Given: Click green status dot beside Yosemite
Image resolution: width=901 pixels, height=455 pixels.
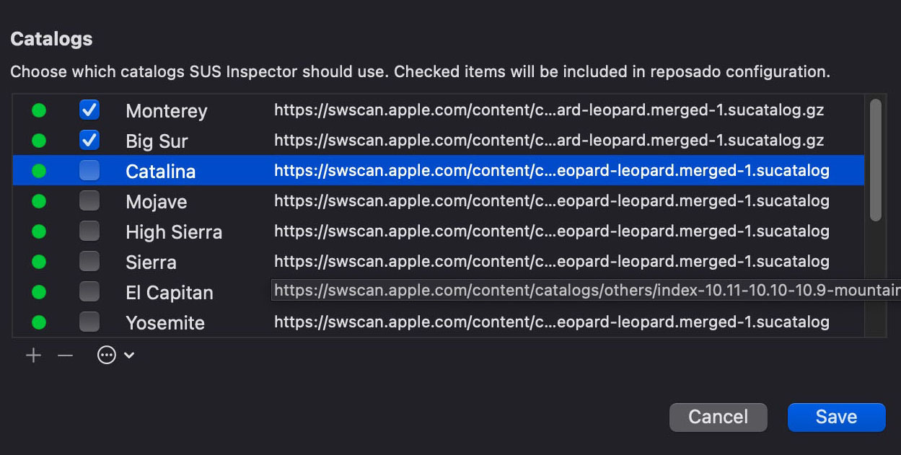Looking at the screenshot, I should click(39, 322).
